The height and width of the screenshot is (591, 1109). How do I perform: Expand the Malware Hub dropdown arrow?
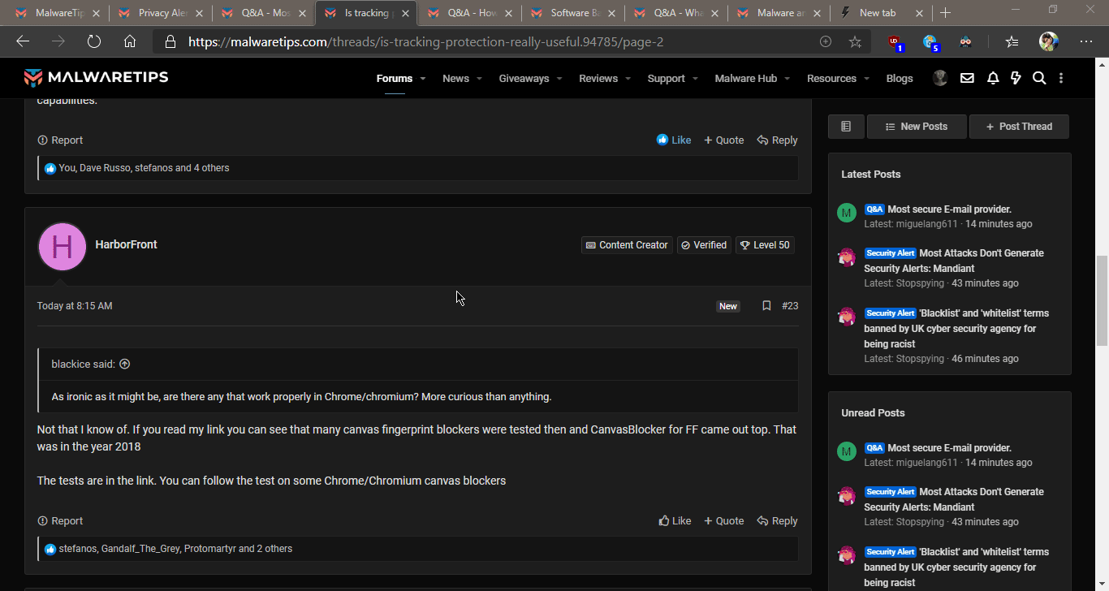click(x=787, y=79)
